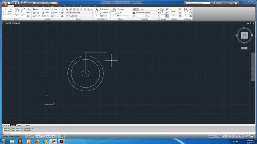Switch to the Layout2 tab
Image resolution: width=257 pixels, height=144 pixels.
(27, 126)
